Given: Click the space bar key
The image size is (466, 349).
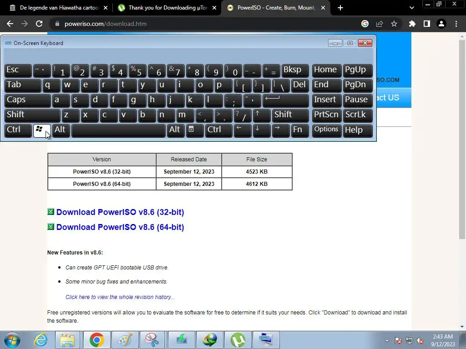Looking at the screenshot, I should point(119,130).
